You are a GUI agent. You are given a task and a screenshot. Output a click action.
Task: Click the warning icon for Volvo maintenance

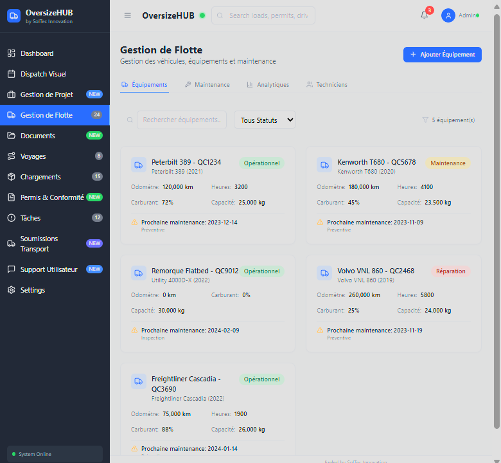point(320,331)
